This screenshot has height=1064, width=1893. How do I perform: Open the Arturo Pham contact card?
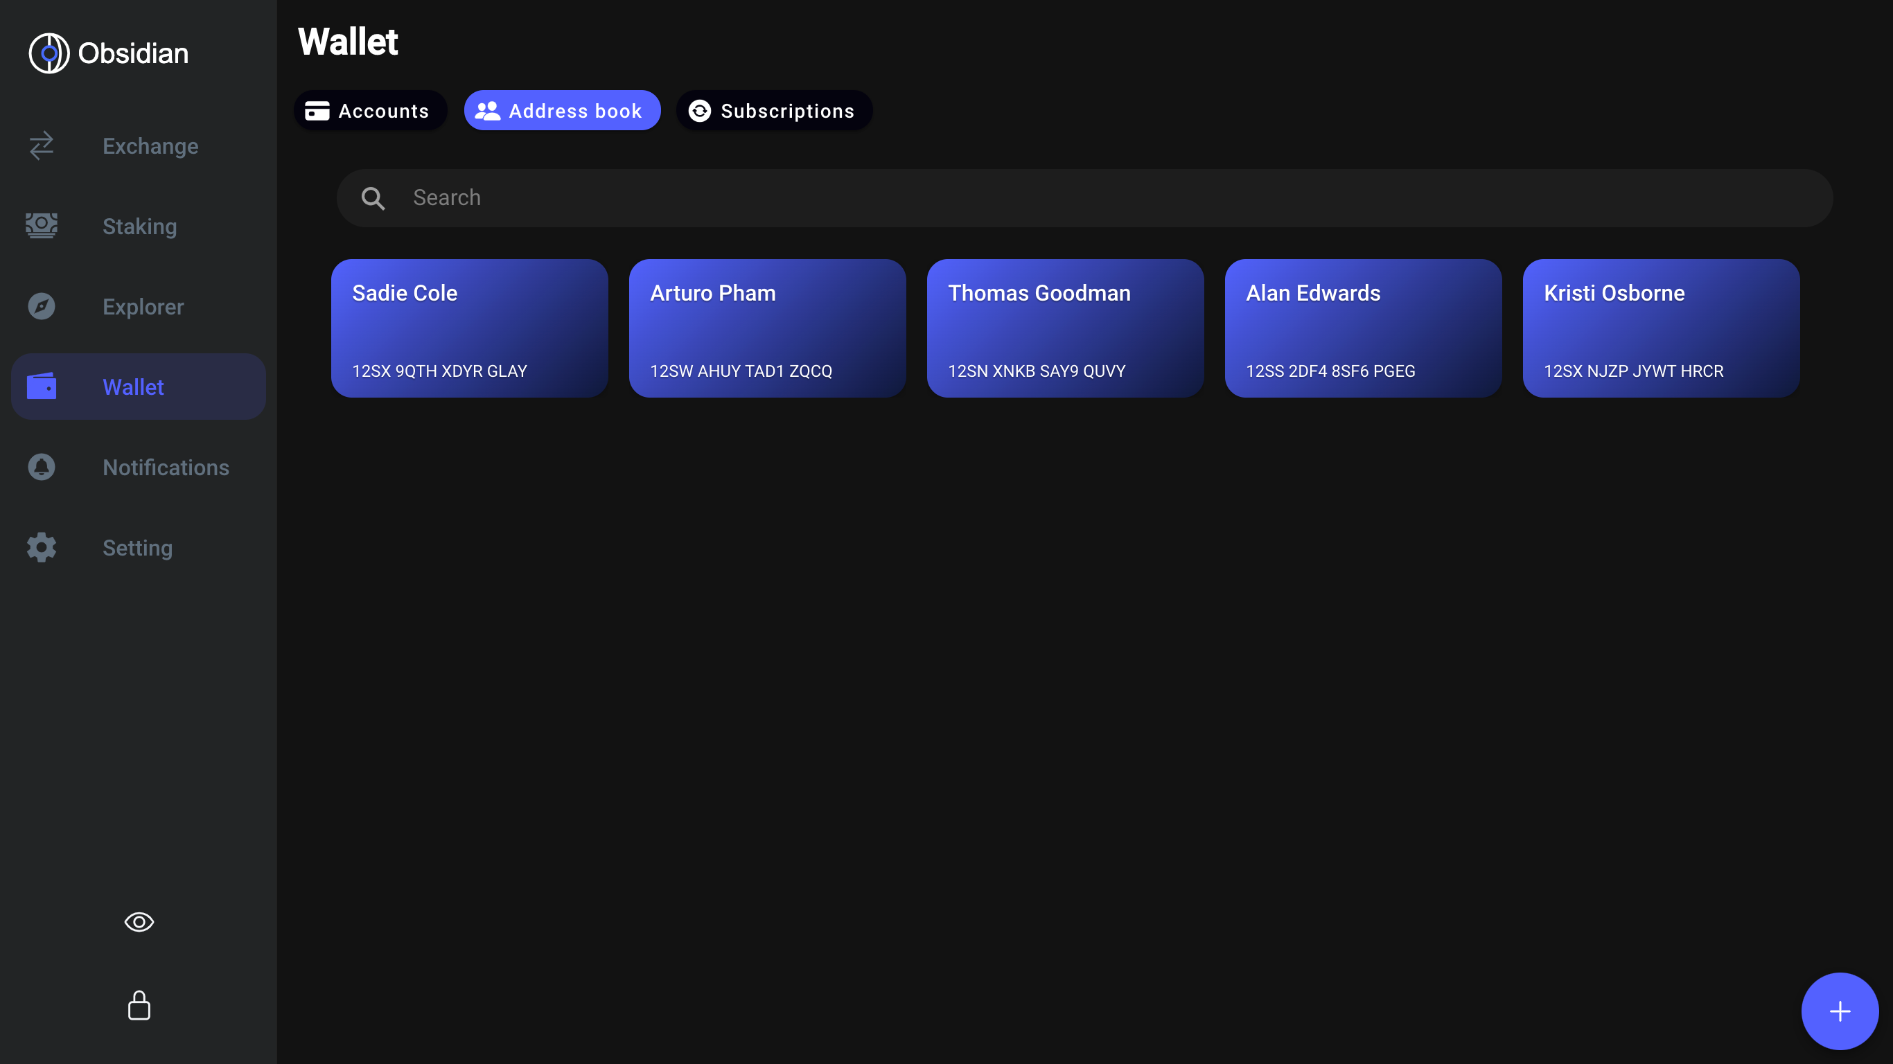click(767, 328)
